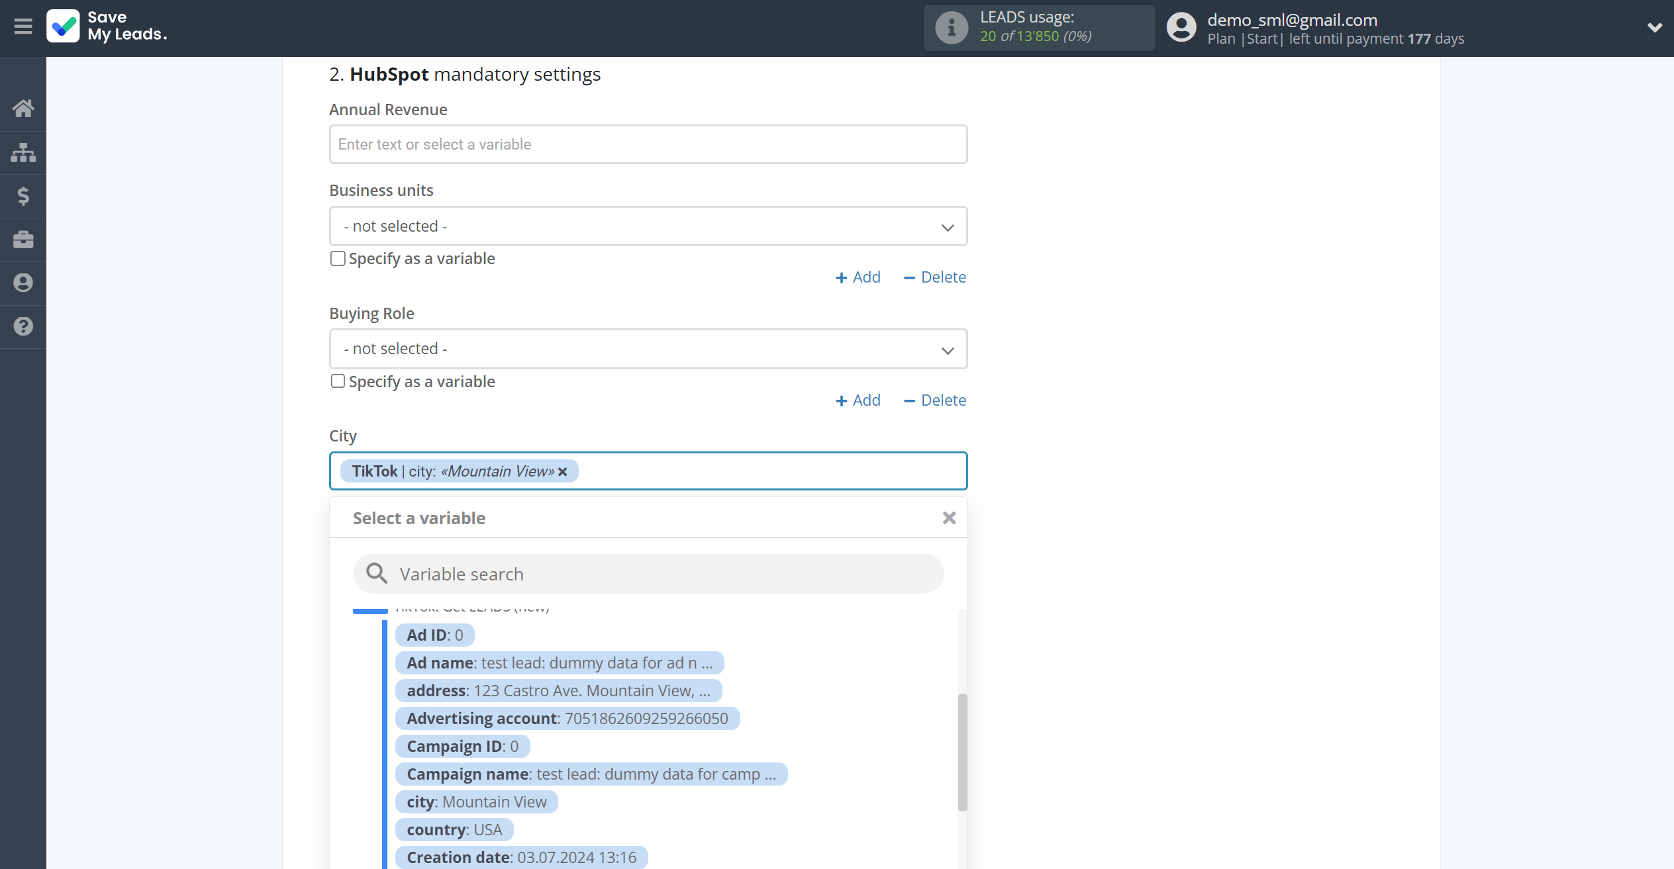Click the Variable search input field
The image size is (1674, 869).
(x=648, y=573)
